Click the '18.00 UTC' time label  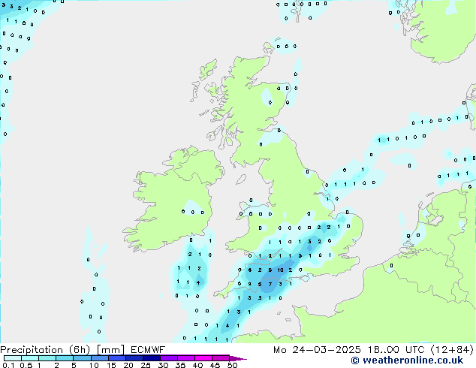tap(396, 350)
